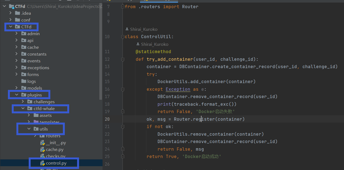344x170 pixels.
Task: Select control.py in the project tree
Action: 56,163
